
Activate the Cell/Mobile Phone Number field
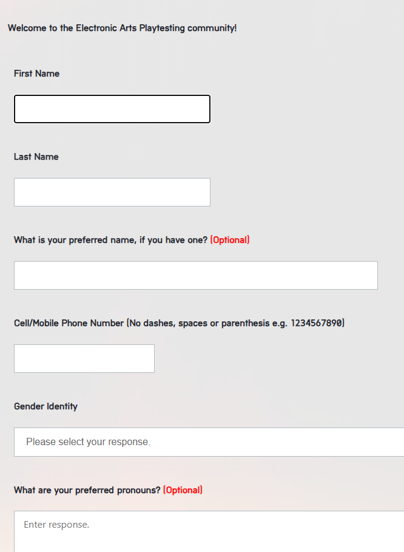[84, 358]
